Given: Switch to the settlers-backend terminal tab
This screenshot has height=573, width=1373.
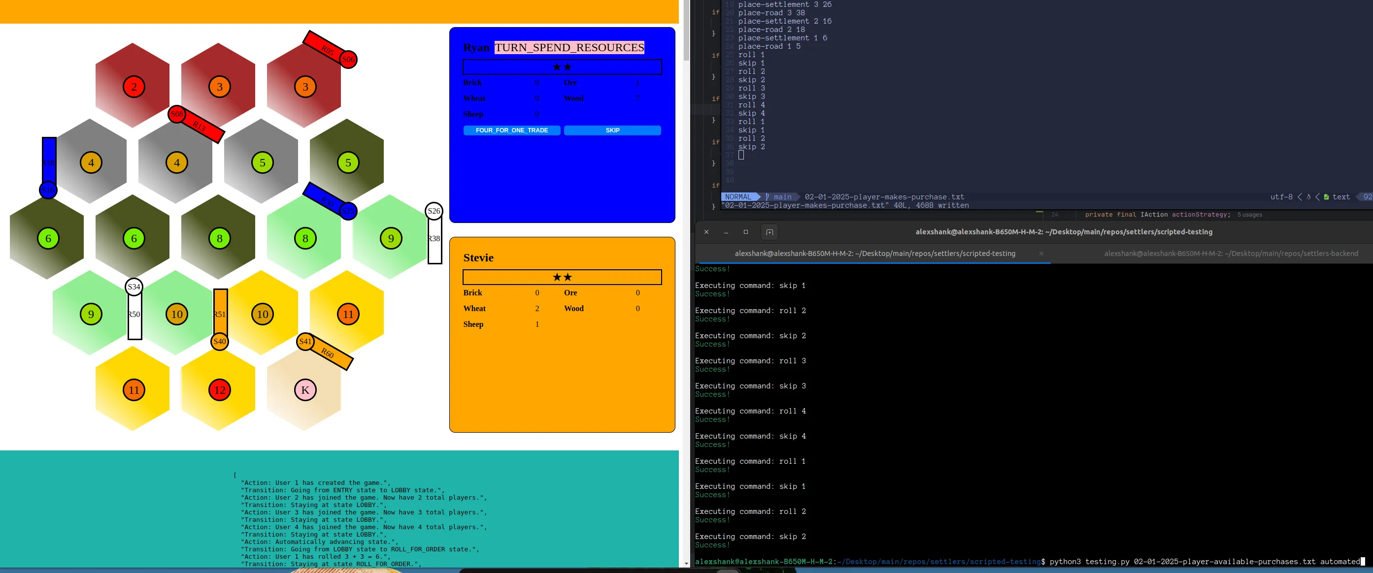Looking at the screenshot, I should (x=1231, y=254).
